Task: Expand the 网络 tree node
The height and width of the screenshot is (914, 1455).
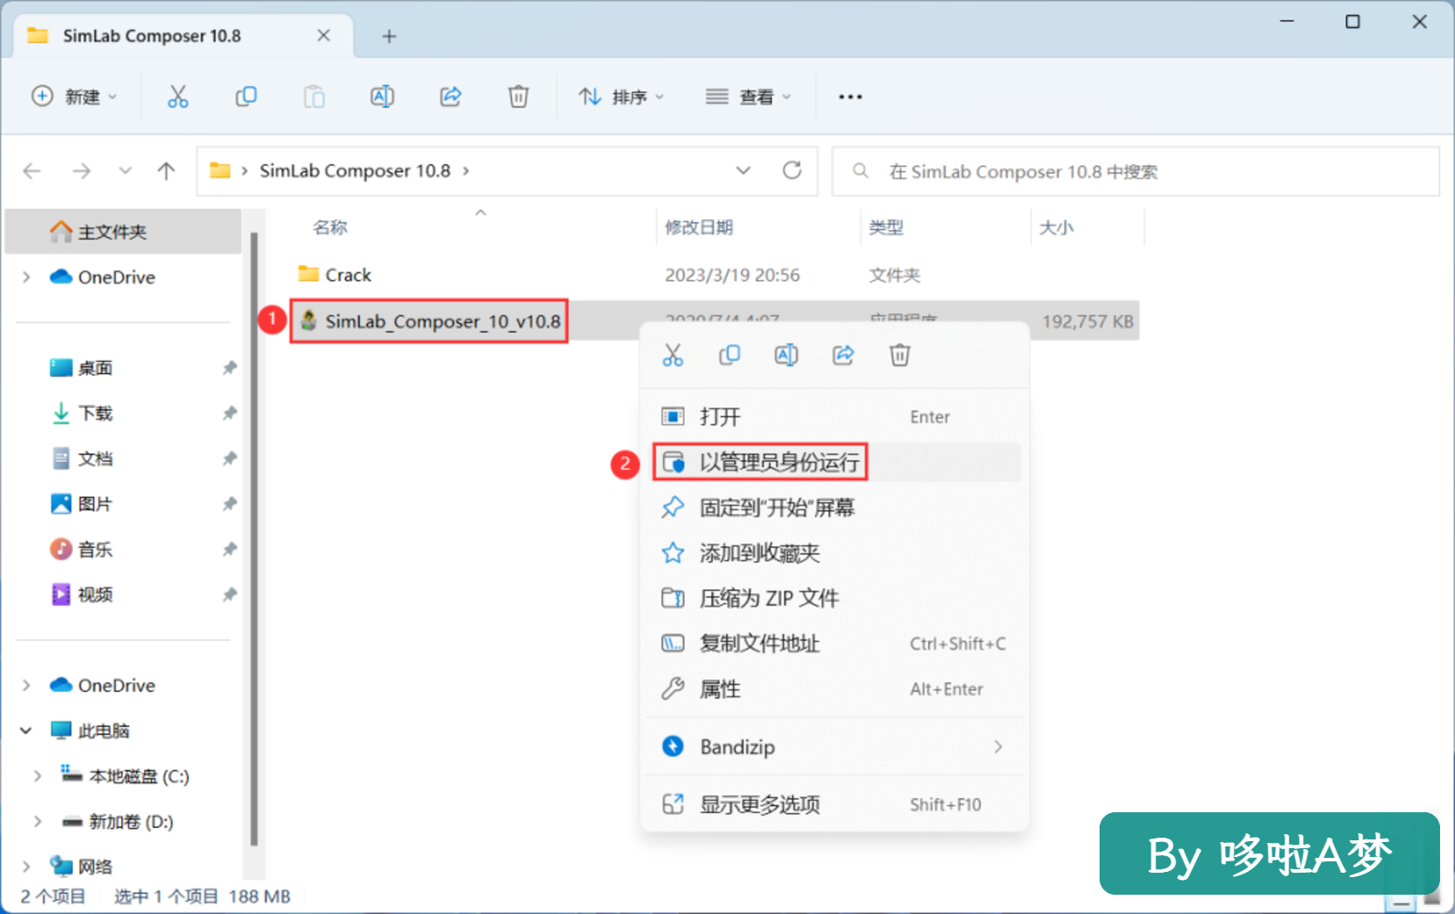Action: 26,867
